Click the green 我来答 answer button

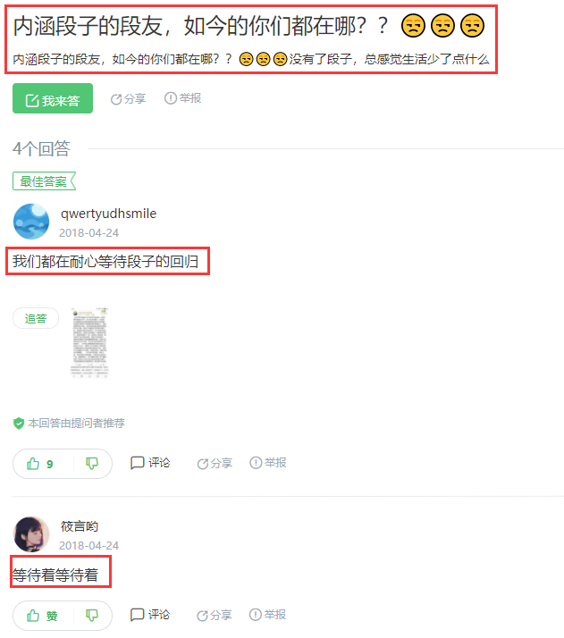point(53,98)
